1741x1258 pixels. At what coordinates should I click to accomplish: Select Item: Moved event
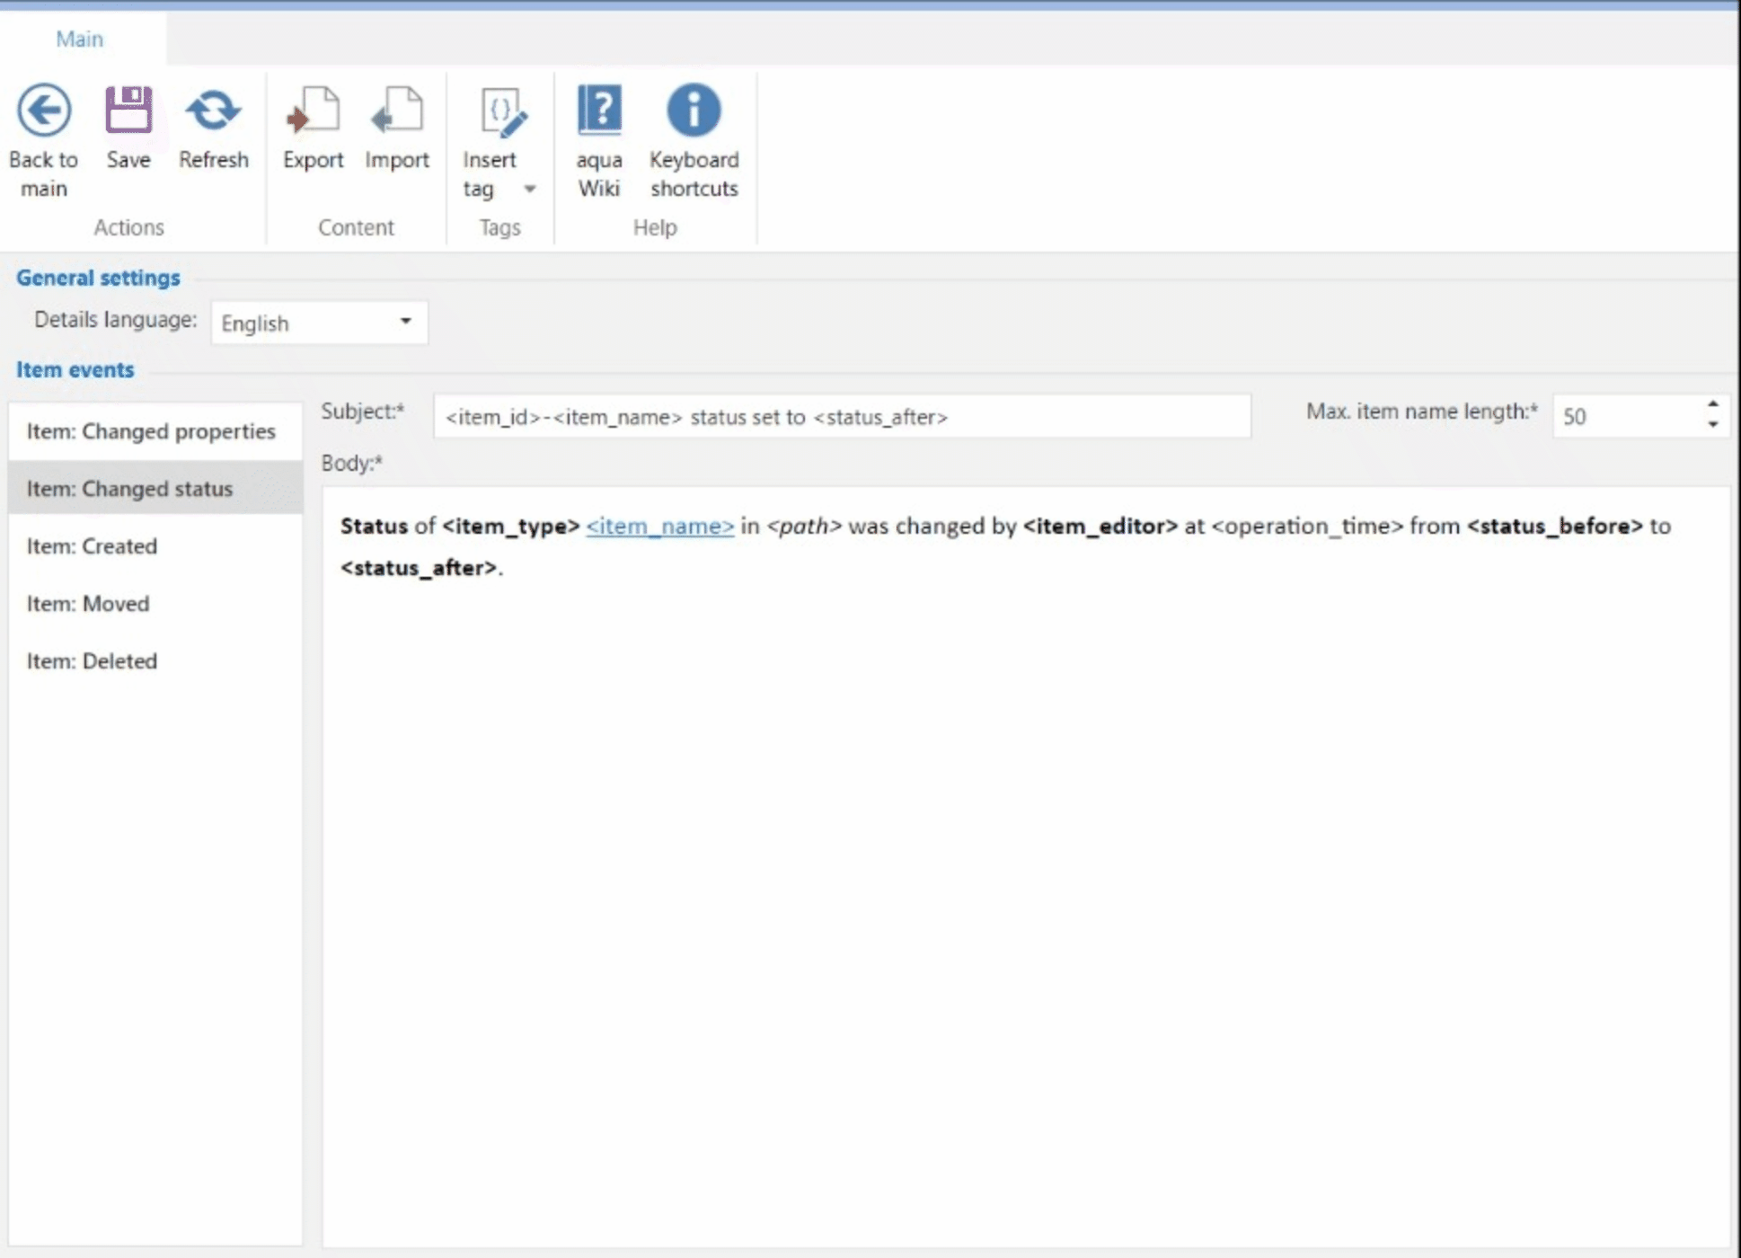pyautogui.click(x=88, y=605)
